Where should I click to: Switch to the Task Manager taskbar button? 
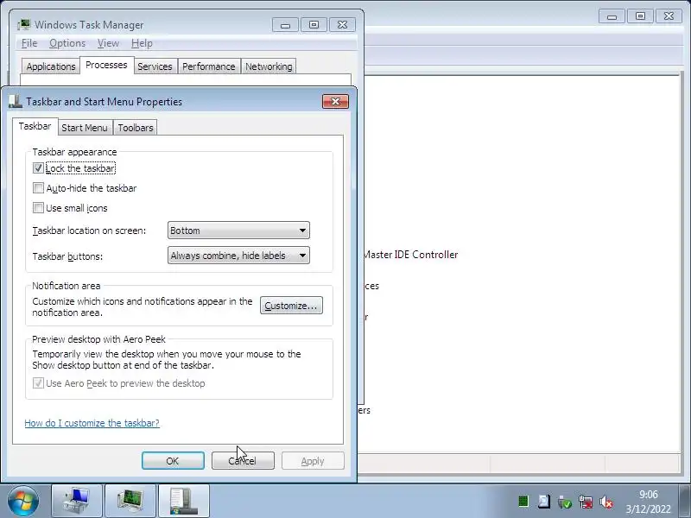(130, 501)
